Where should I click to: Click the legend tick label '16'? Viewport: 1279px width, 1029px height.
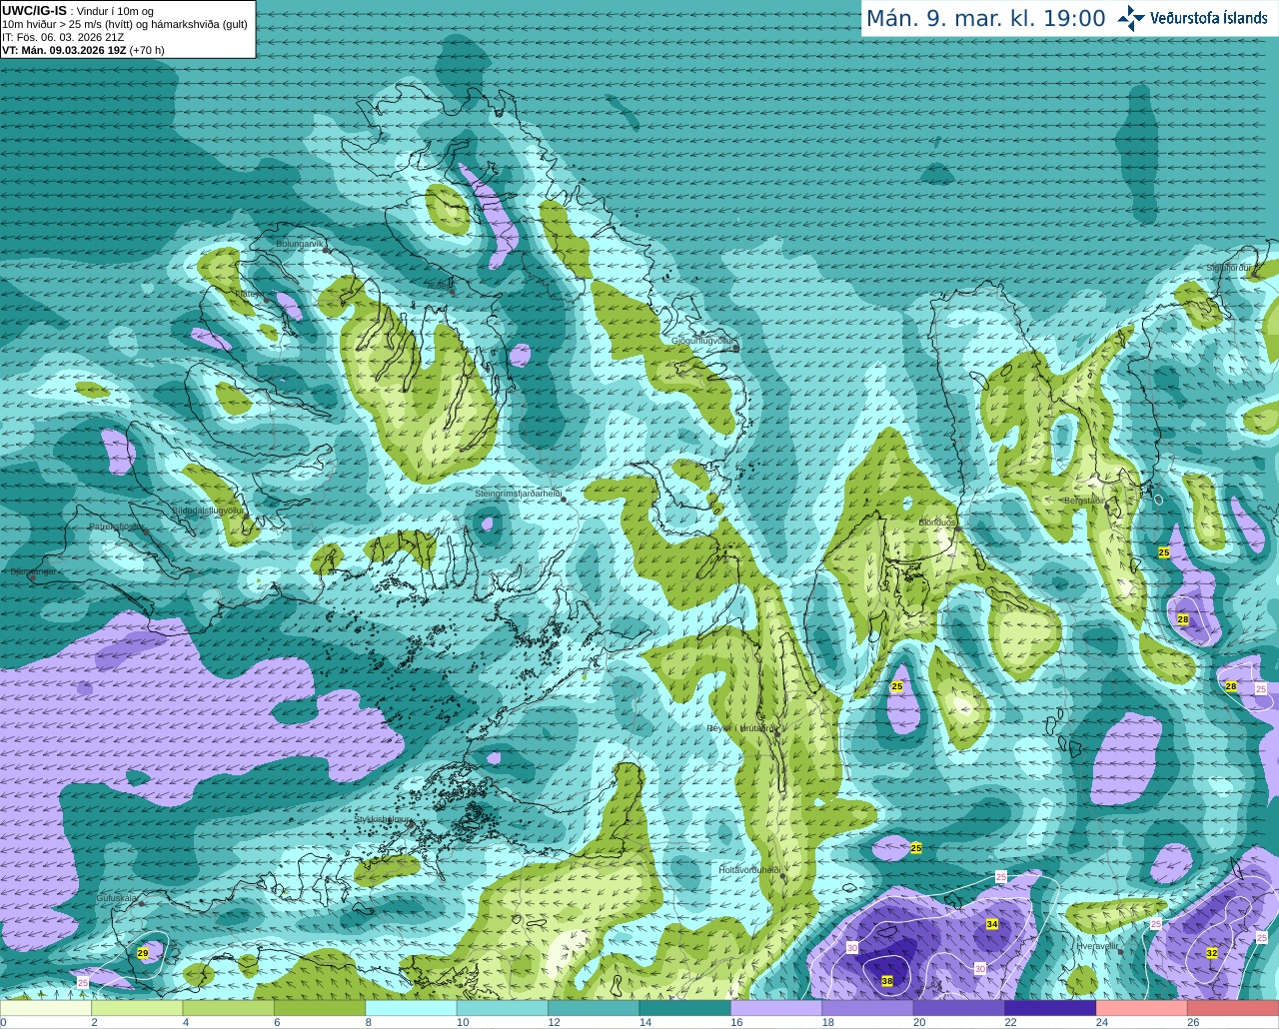point(734,1023)
